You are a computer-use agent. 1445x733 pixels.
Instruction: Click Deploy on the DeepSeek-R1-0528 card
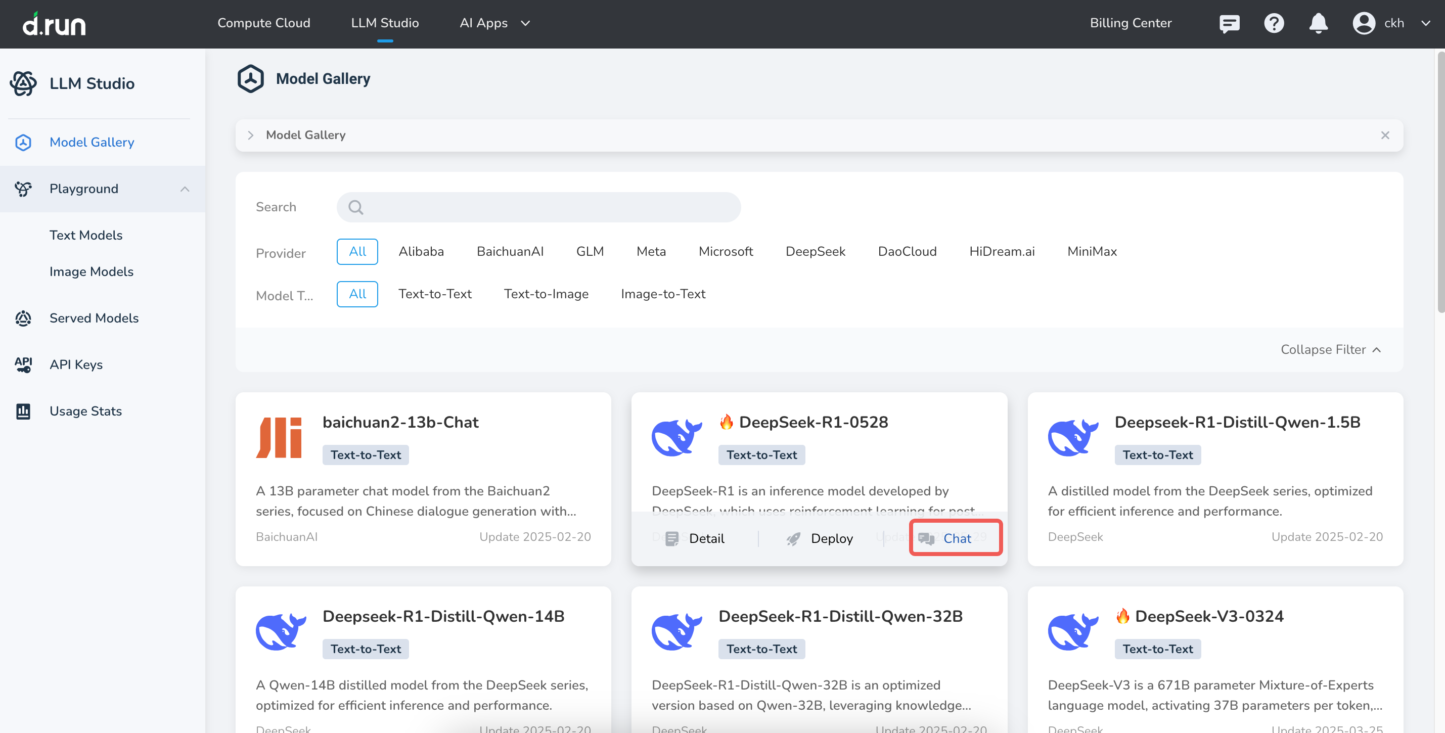coord(820,538)
